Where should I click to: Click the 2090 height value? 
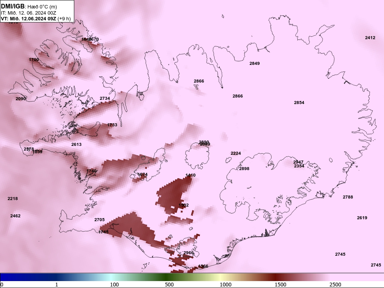pyautogui.click(x=21, y=99)
